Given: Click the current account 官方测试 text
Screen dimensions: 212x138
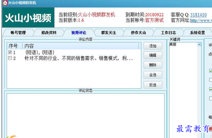Looking at the screenshot, I should point(154,20).
